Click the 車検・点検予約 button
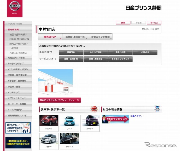The height and width of the screenshot is (151, 180). click(x=71, y=59)
